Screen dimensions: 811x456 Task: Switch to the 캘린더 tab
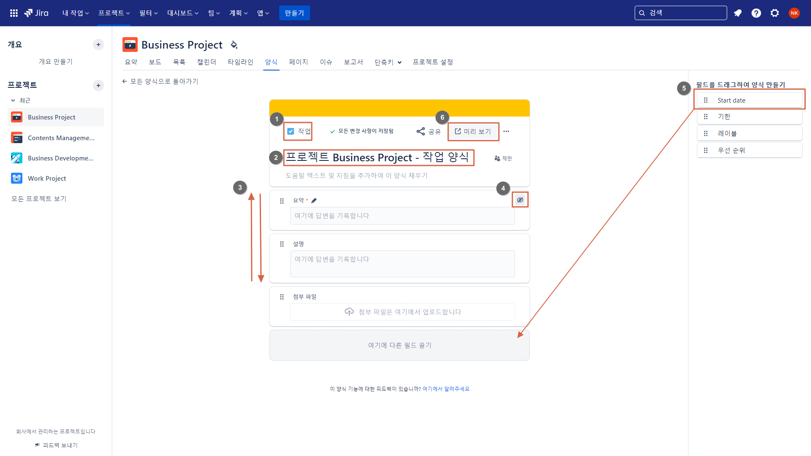coord(207,62)
